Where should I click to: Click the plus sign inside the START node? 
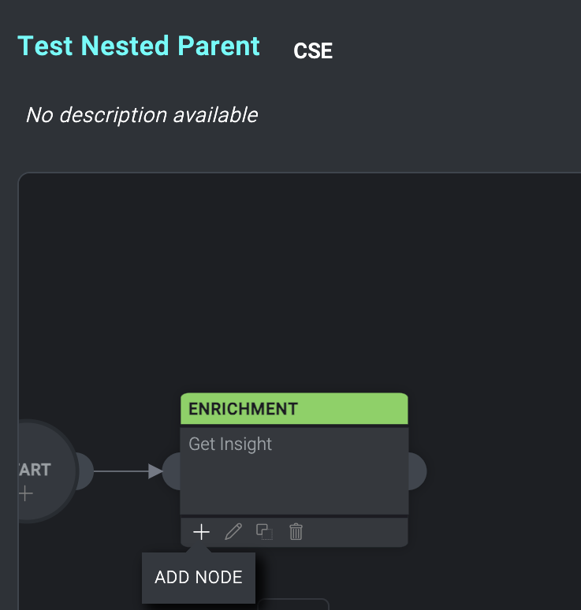pyautogui.click(x=26, y=494)
